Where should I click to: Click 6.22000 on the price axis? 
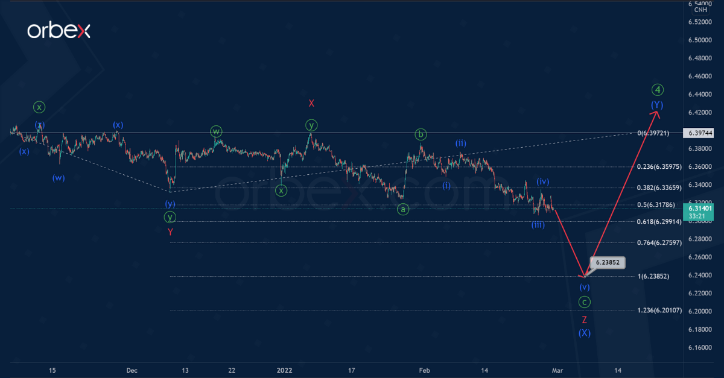coord(700,294)
